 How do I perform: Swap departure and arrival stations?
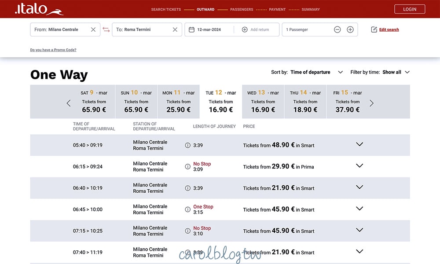pyautogui.click(x=106, y=29)
